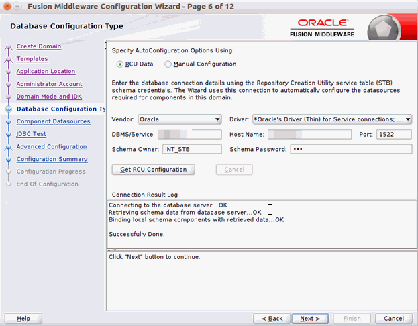Go to the Domain Mode and JDK step
Viewport: 418px width, 326px height.
tap(49, 96)
